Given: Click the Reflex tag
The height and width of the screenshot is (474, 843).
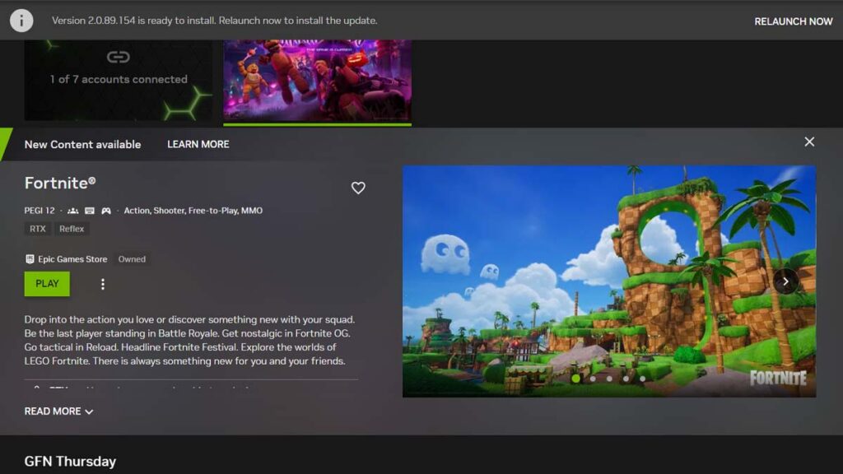Looking at the screenshot, I should click(72, 229).
